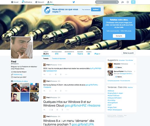Reply to the Windows 9 tweet
The width and height of the screenshot is (150, 126).
(44, 110)
